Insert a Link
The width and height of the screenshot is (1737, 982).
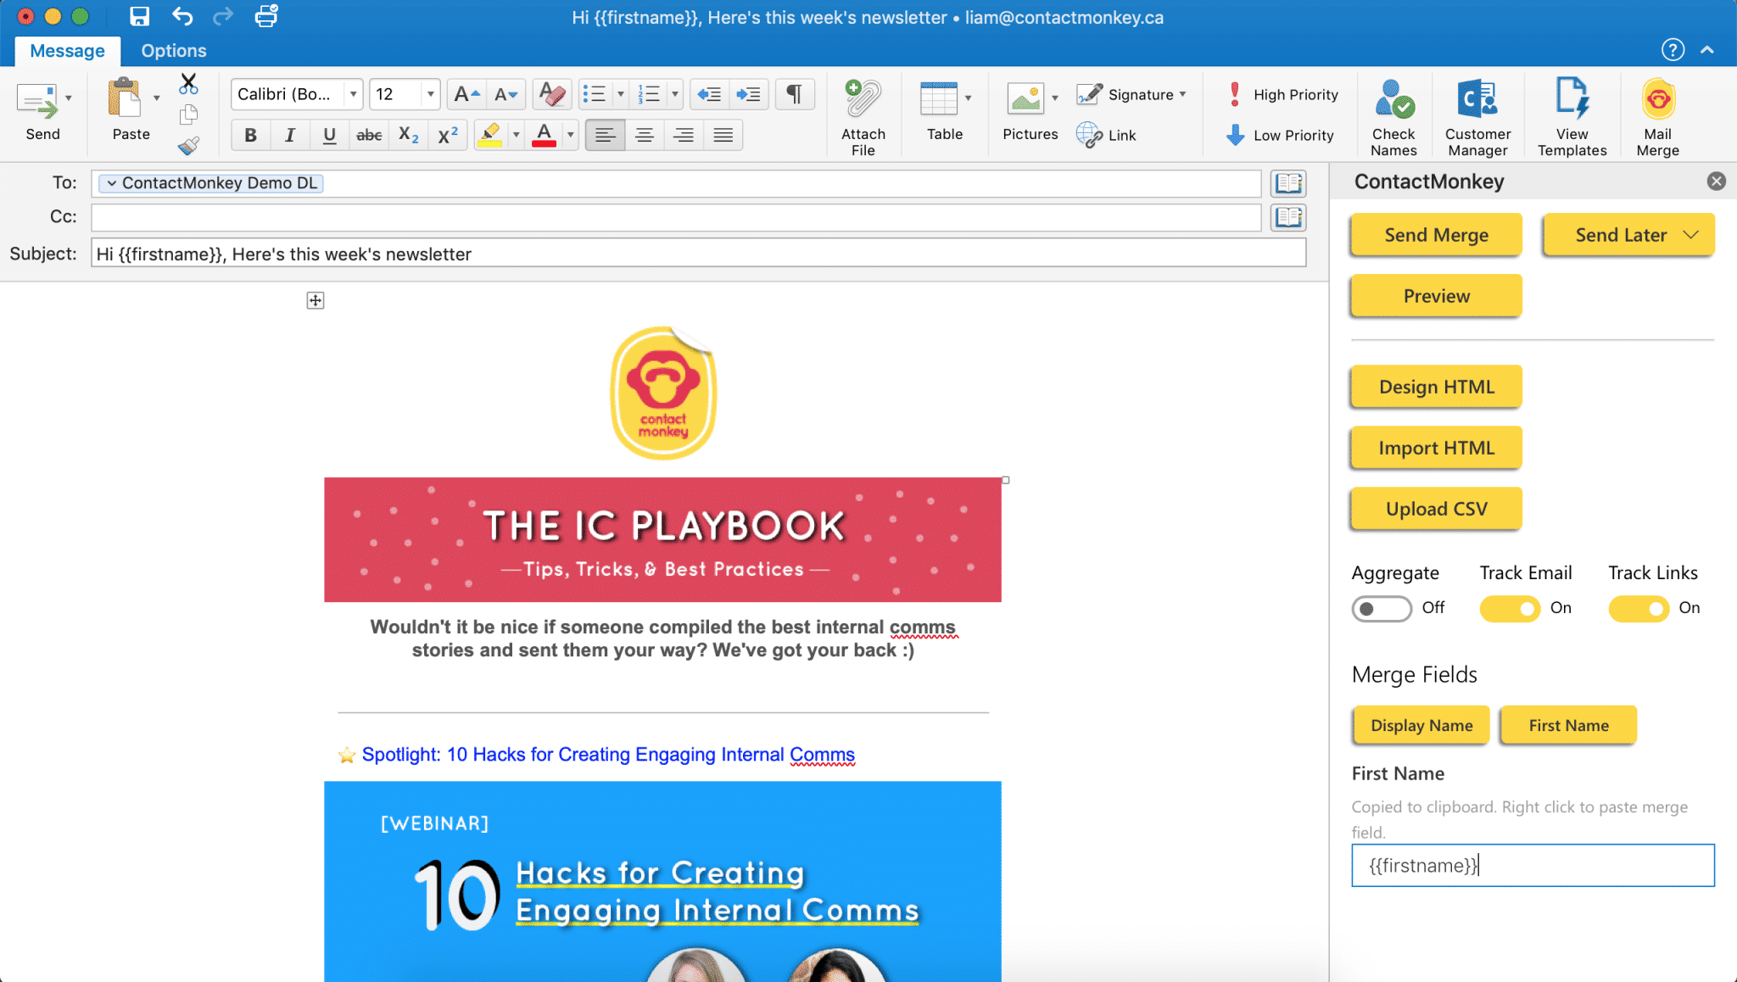(1106, 135)
